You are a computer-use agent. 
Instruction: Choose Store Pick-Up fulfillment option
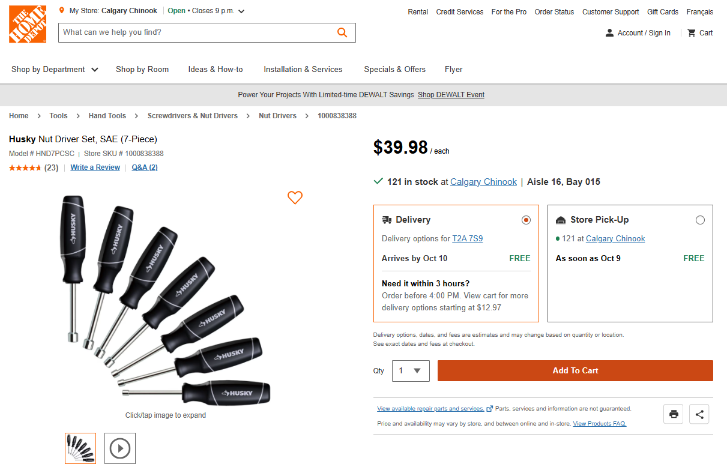point(700,220)
